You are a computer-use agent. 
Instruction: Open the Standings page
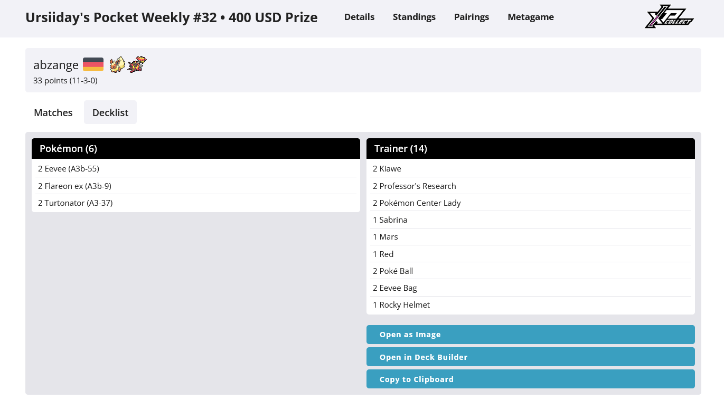tap(414, 17)
